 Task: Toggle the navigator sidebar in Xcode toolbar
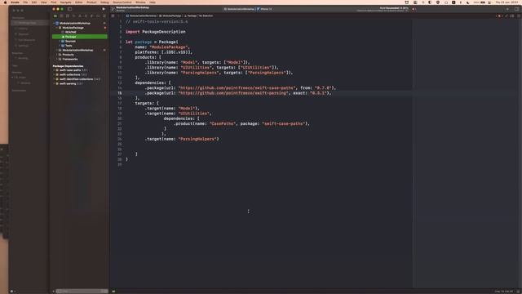click(69, 9)
